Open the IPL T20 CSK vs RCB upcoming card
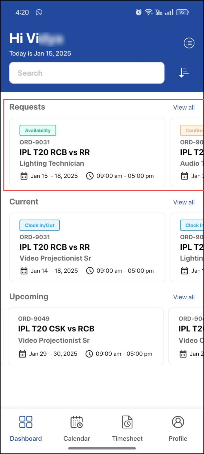Screen dimensions: 204x454 pos(86,336)
